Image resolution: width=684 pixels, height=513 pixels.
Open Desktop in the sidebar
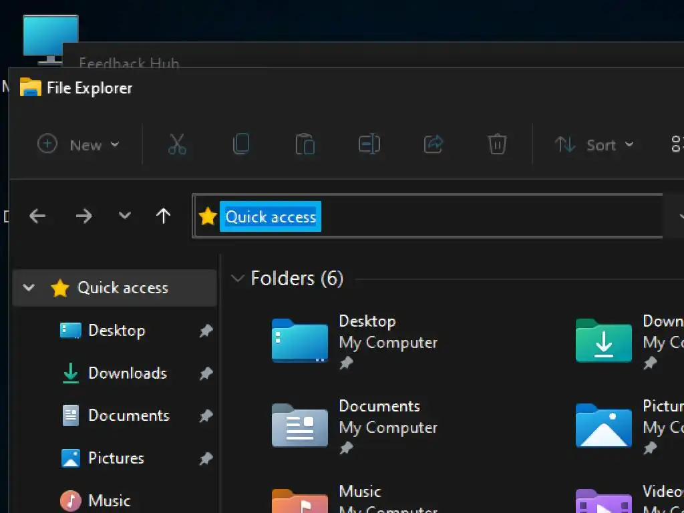coord(116,331)
